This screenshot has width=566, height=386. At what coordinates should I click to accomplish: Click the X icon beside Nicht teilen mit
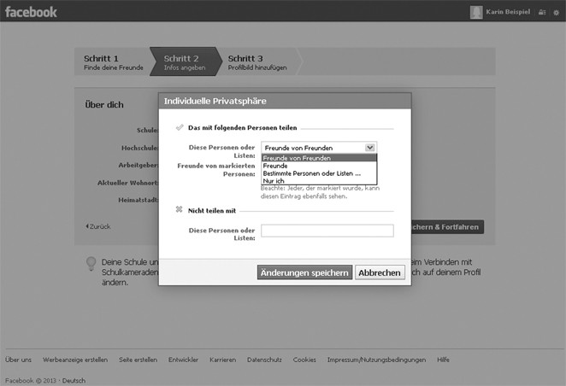coord(179,209)
